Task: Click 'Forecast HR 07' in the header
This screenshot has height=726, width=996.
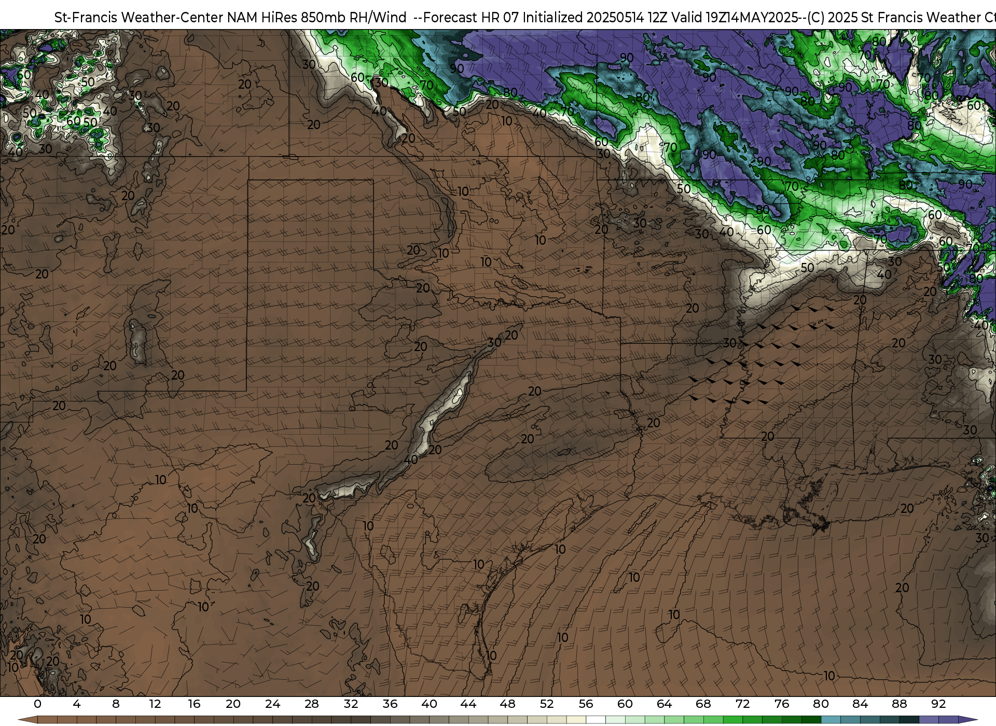Action: (x=471, y=18)
